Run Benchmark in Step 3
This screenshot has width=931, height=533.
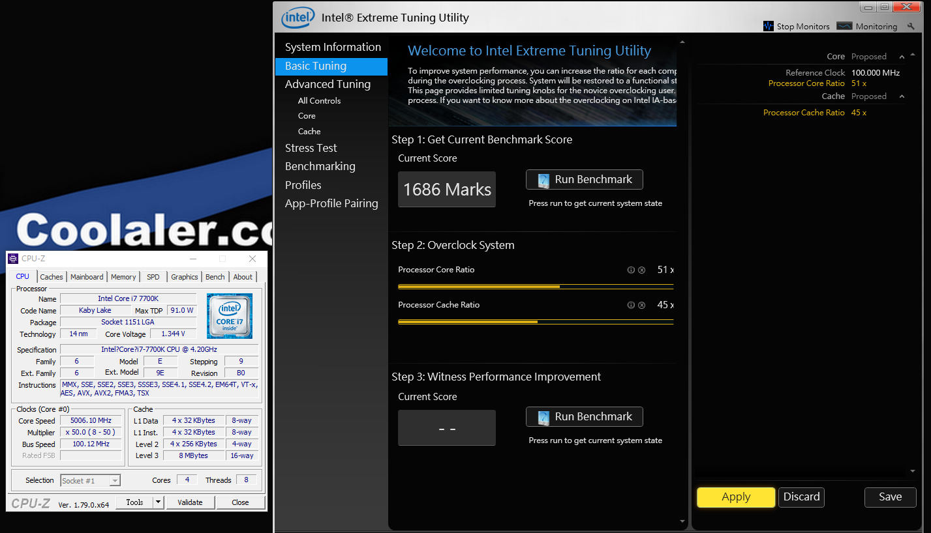click(584, 417)
